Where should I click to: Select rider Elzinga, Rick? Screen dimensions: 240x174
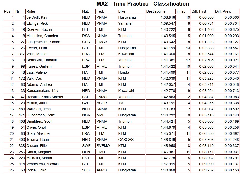(37, 23)
